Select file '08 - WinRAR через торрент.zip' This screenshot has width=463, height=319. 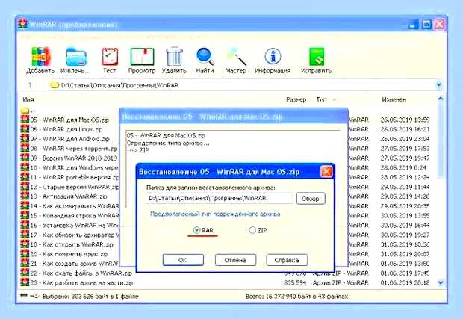pos(74,148)
